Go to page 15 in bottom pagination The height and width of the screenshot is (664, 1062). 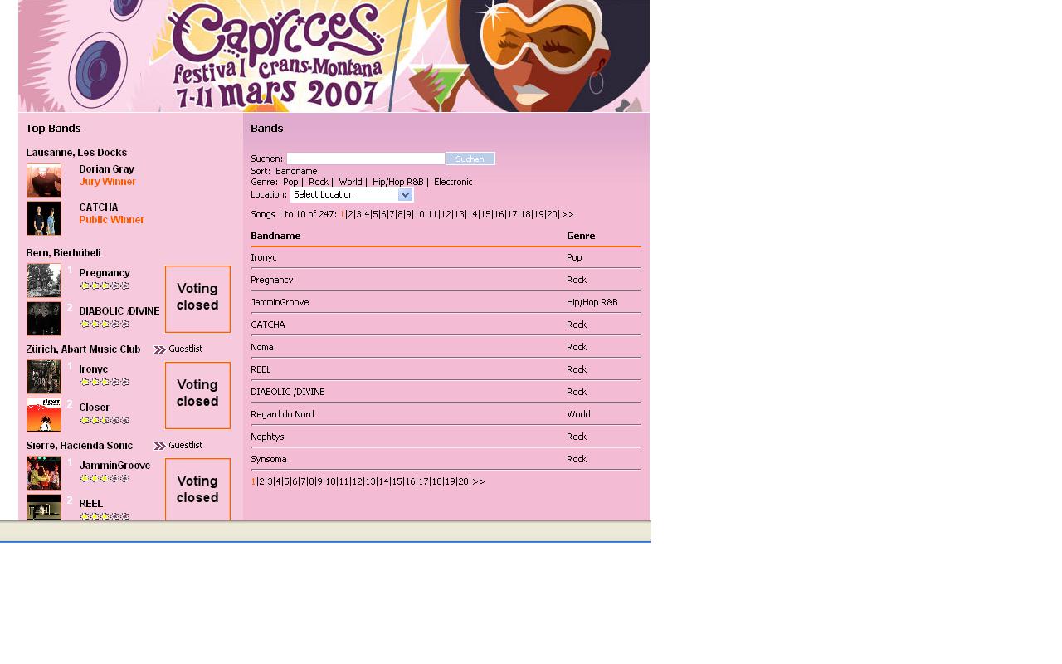click(397, 481)
